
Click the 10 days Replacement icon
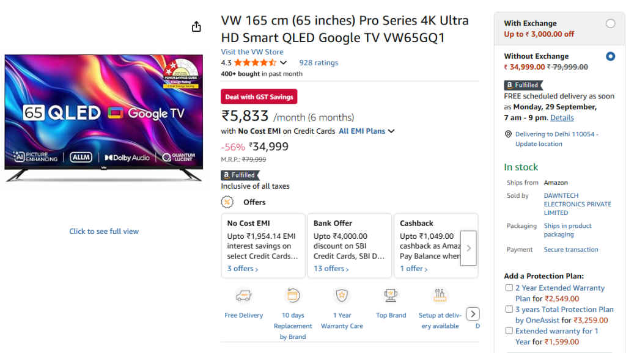pos(293,296)
